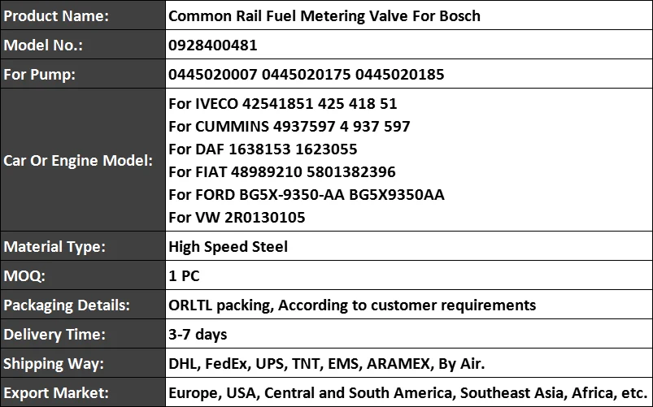The width and height of the screenshot is (653, 407).
Task: Select the High Speed Steel value
Action: click(228, 246)
